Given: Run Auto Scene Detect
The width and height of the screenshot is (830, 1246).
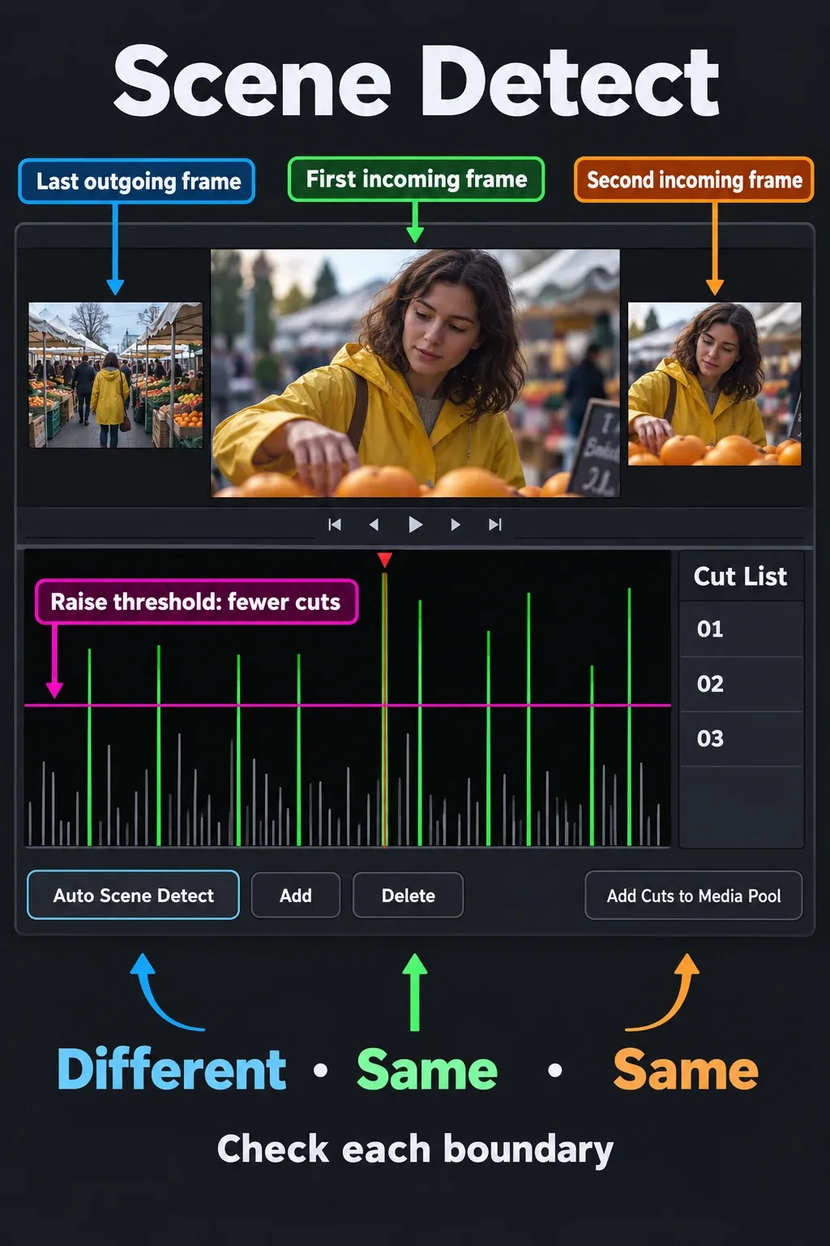Looking at the screenshot, I should pyautogui.click(x=133, y=895).
